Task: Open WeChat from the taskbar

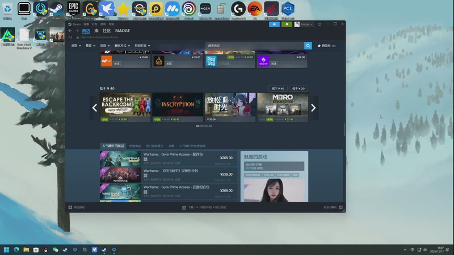Action: point(55,250)
